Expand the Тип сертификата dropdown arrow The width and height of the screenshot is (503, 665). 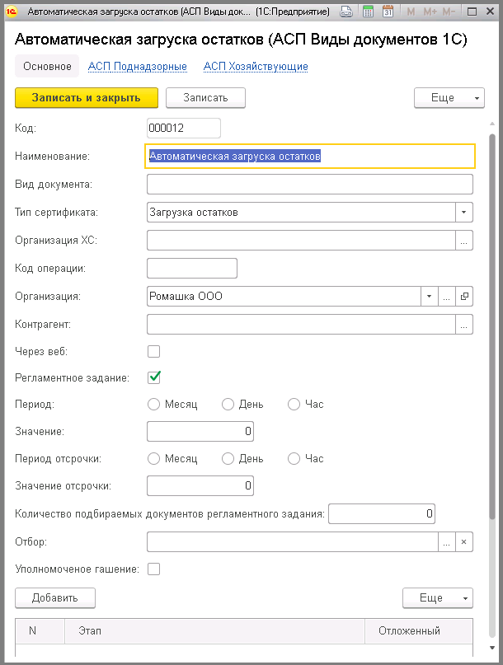(x=464, y=213)
